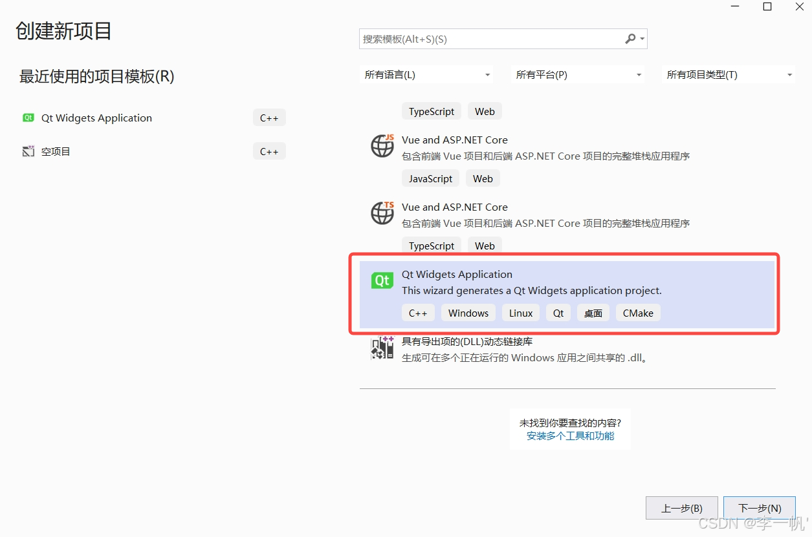Click the Qt tag on Qt Widgets template

click(558, 313)
